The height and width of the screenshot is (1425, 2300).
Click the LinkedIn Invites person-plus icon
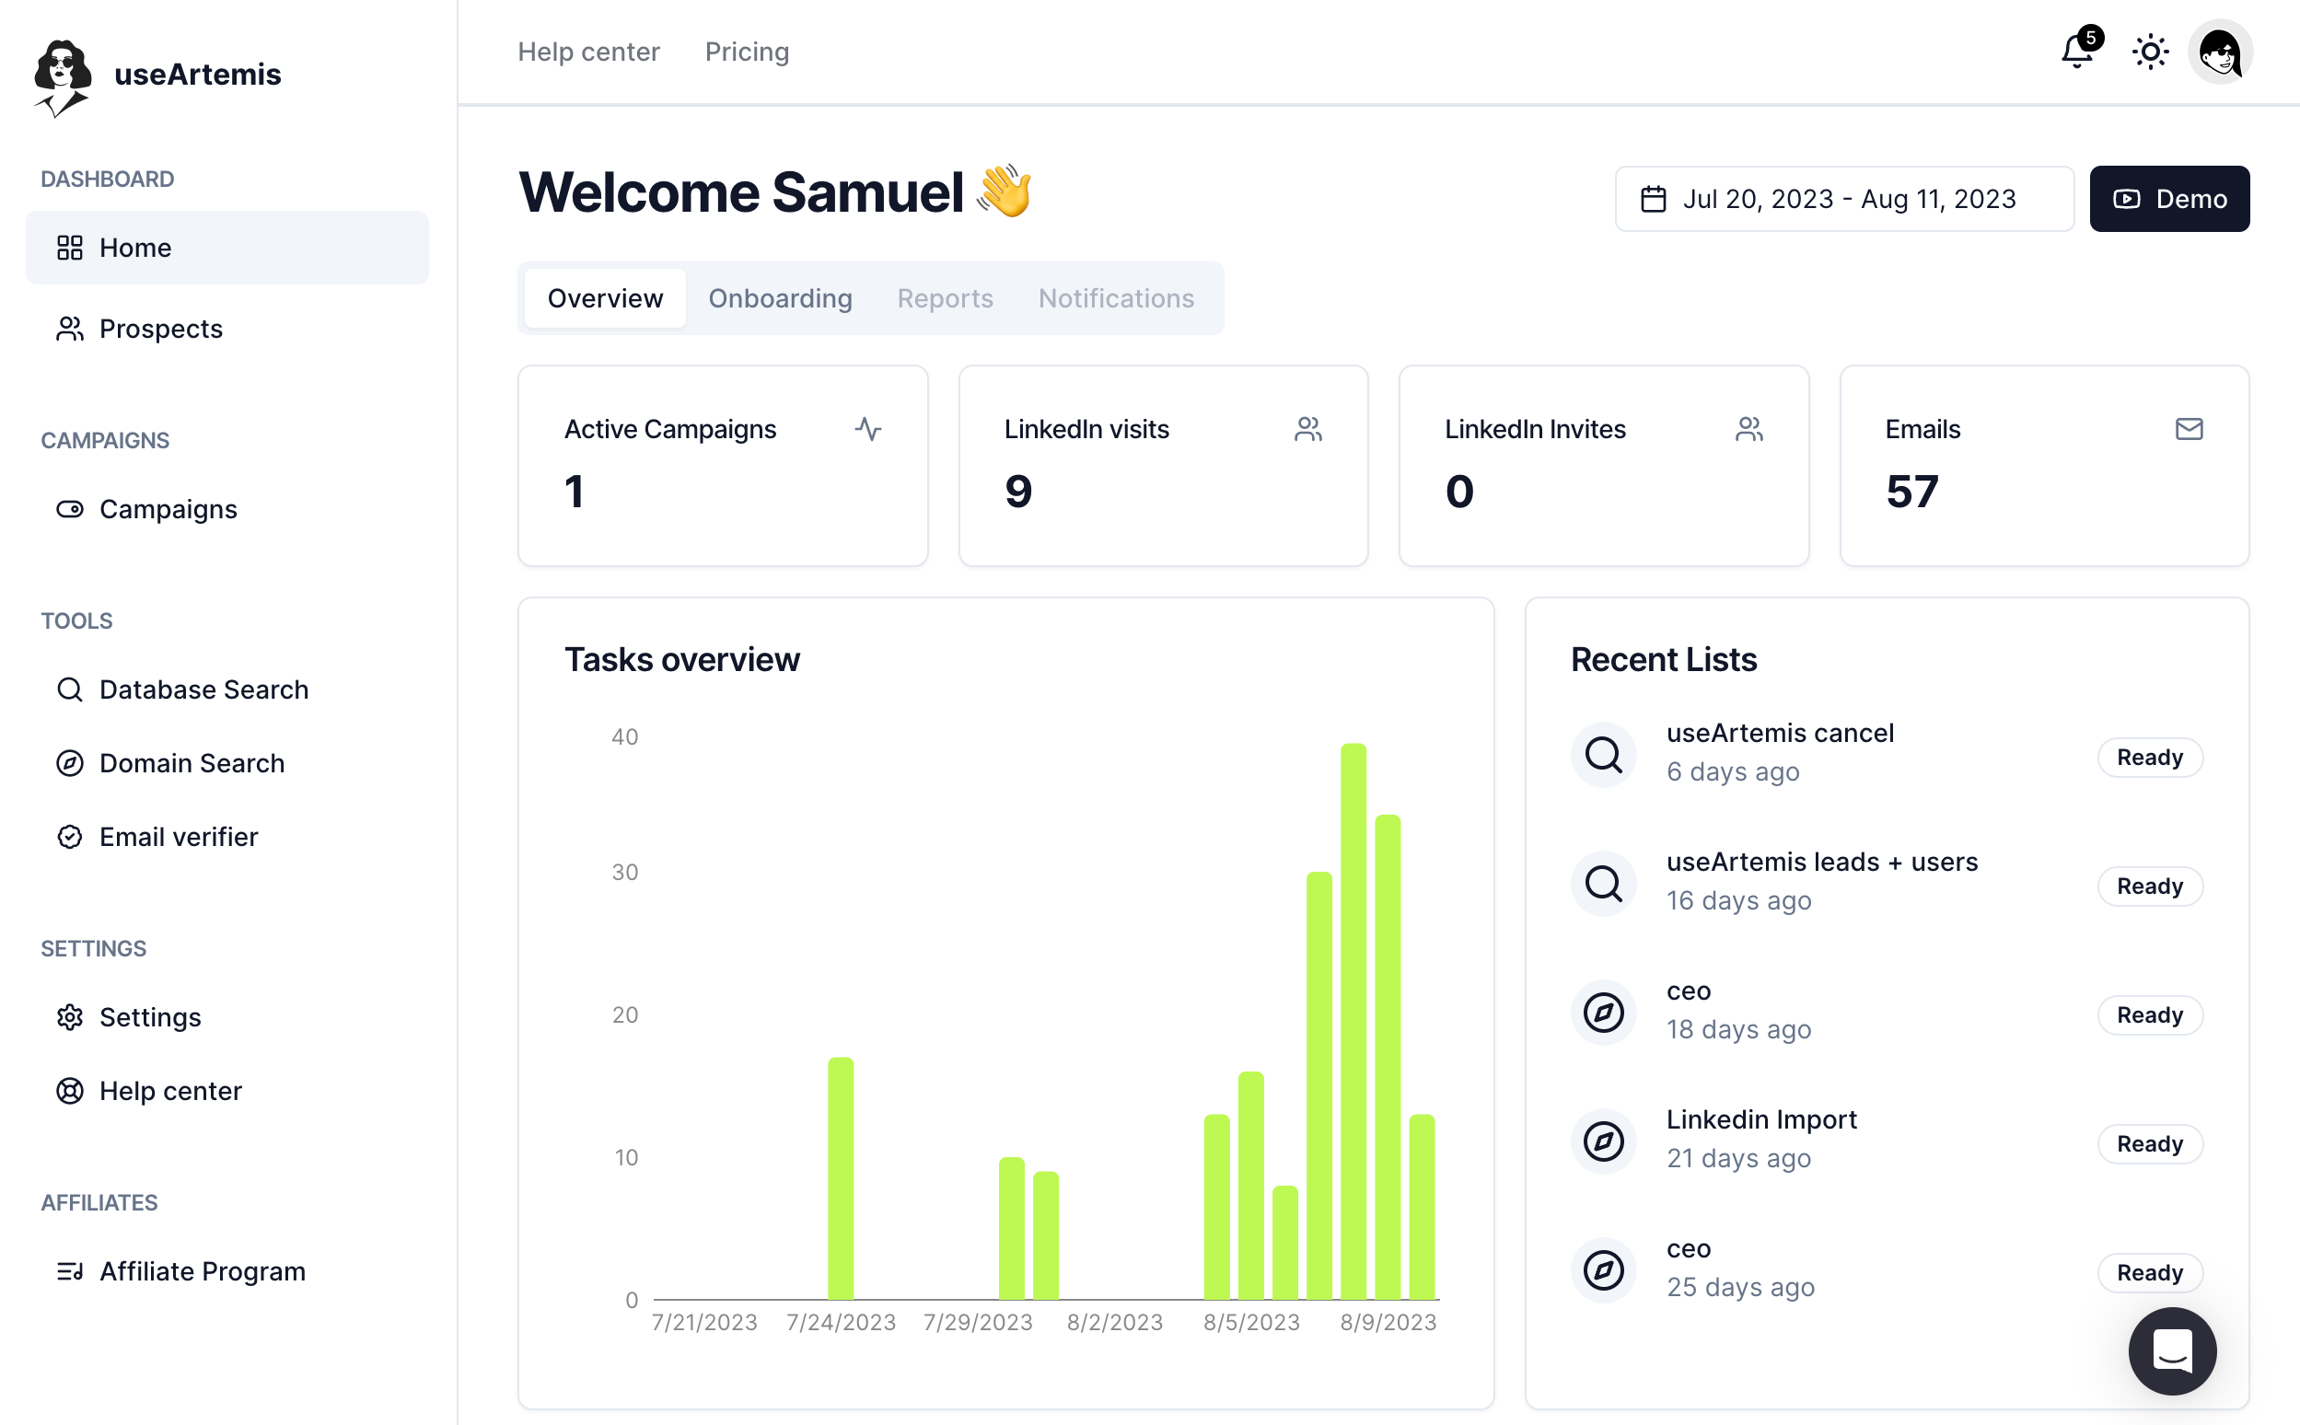click(x=1748, y=428)
